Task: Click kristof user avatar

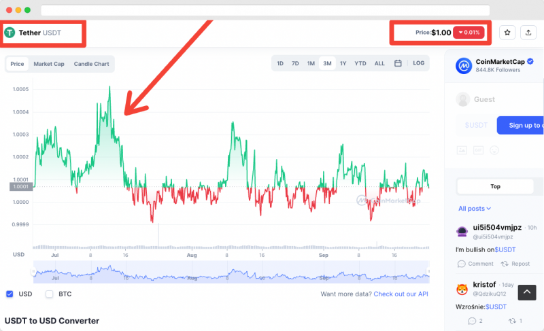Action: [462, 289]
